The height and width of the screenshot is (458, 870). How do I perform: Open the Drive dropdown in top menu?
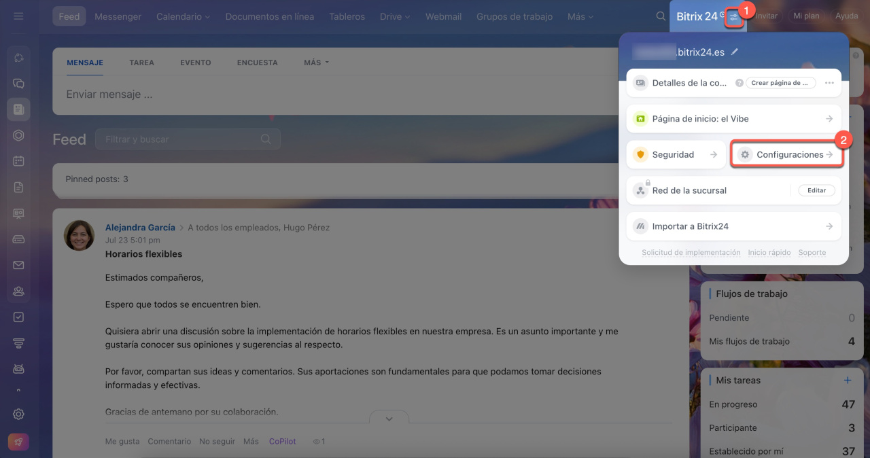click(x=394, y=16)
